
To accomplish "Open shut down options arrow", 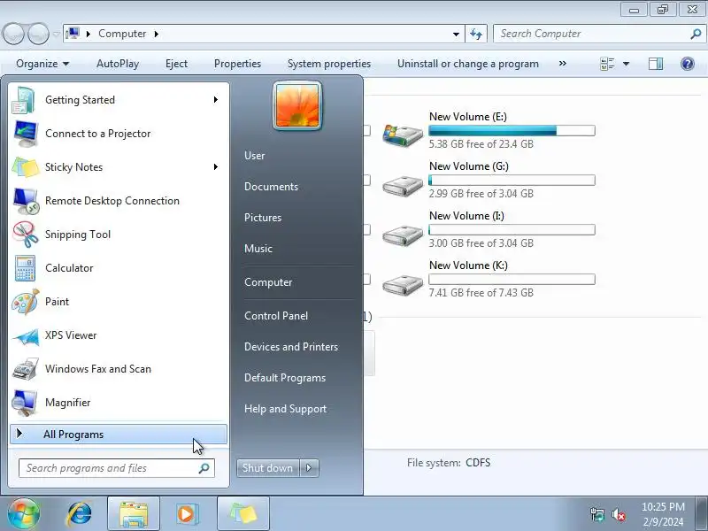I will (309, 468).
